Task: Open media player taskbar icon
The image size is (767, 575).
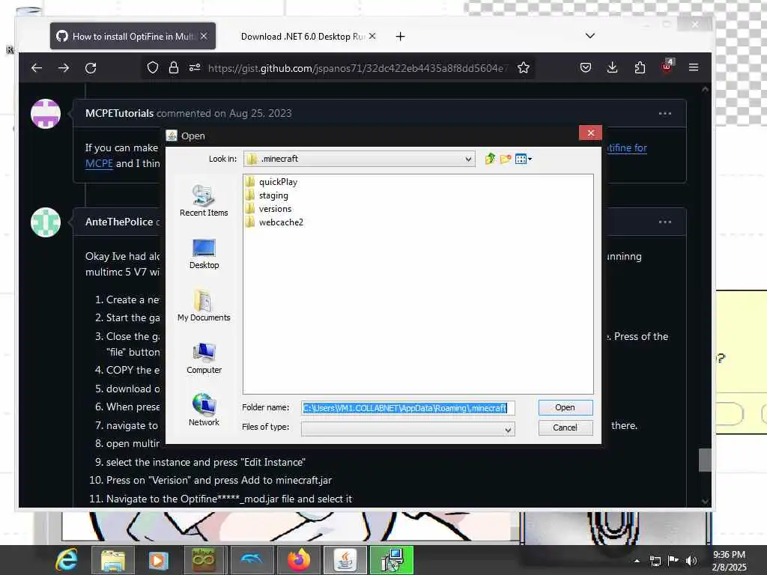Action: [x=158, y=560]
